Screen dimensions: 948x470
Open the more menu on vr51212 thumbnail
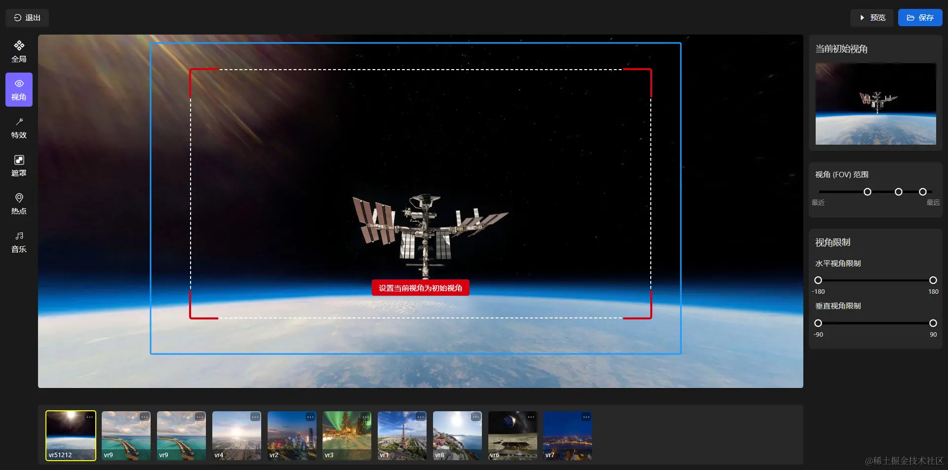tap(89, 417)
